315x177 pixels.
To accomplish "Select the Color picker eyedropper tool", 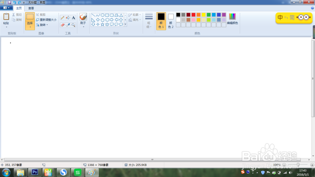I will tap(68, 25).
